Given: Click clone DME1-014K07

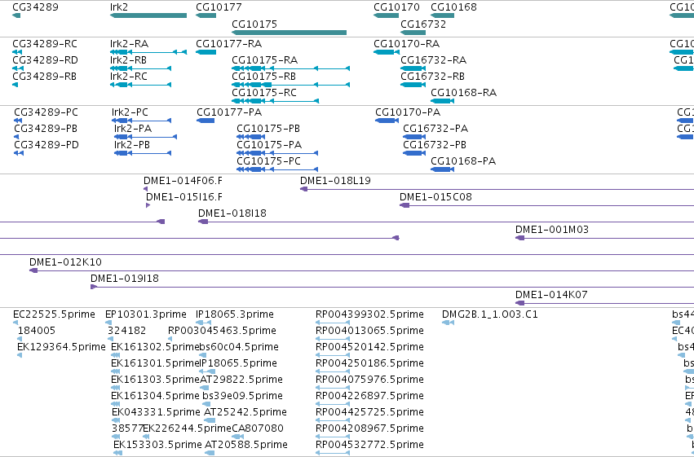Looking at the screenshot, I should pyautogui.click(x=604, y=304).
